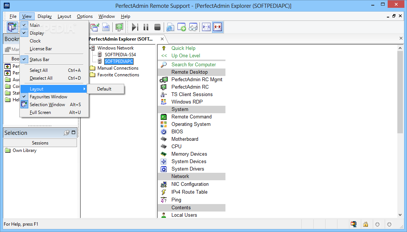Click the Windows RDP icon
Viewport: 407px width, 232px height.
tap(164, 102)
